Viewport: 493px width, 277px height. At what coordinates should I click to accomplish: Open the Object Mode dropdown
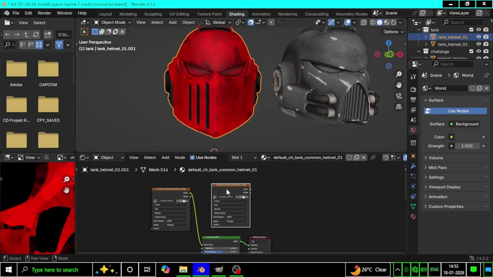(x=112, y=22)
